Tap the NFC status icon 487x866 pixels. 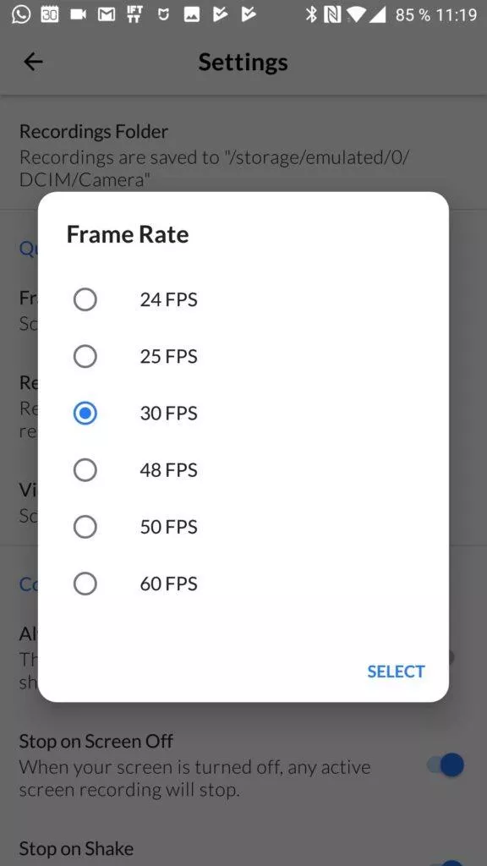(331, 14)
